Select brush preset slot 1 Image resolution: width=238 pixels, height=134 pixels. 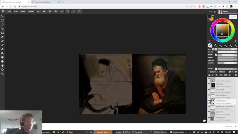(x=210, y=45)
